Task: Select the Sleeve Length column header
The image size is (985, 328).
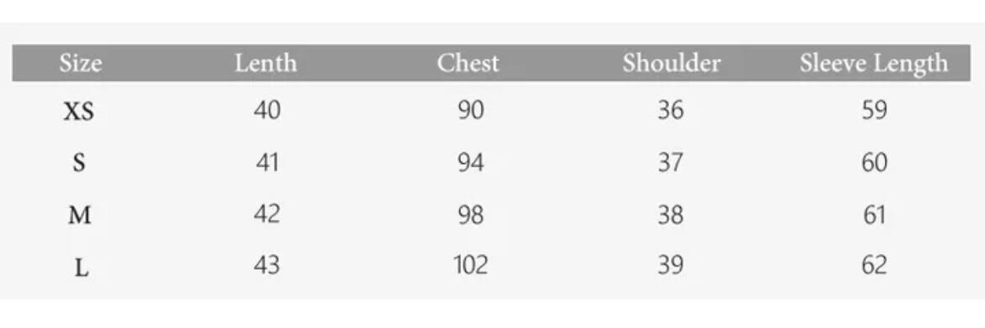Action: pyautogui.click(x=874, y=64)
